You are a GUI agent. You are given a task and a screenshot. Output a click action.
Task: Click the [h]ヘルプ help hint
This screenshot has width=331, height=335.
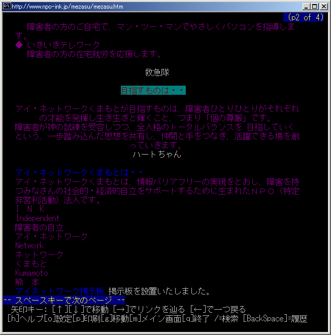(x=25, y=319)
